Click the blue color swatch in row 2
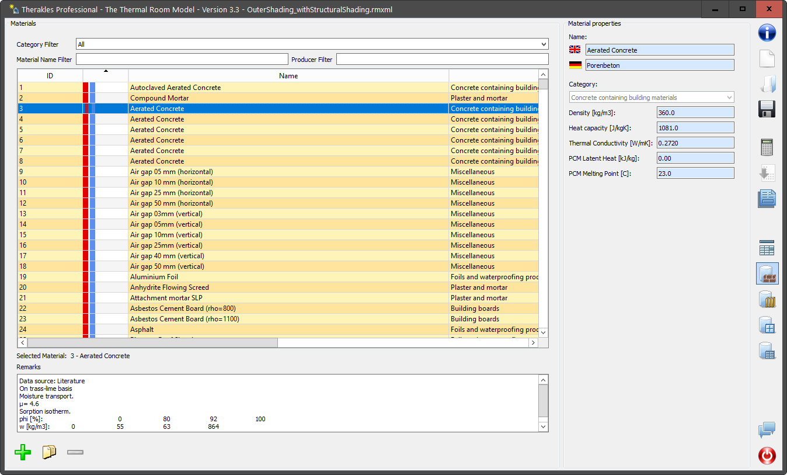 click(x=92, y=98)
